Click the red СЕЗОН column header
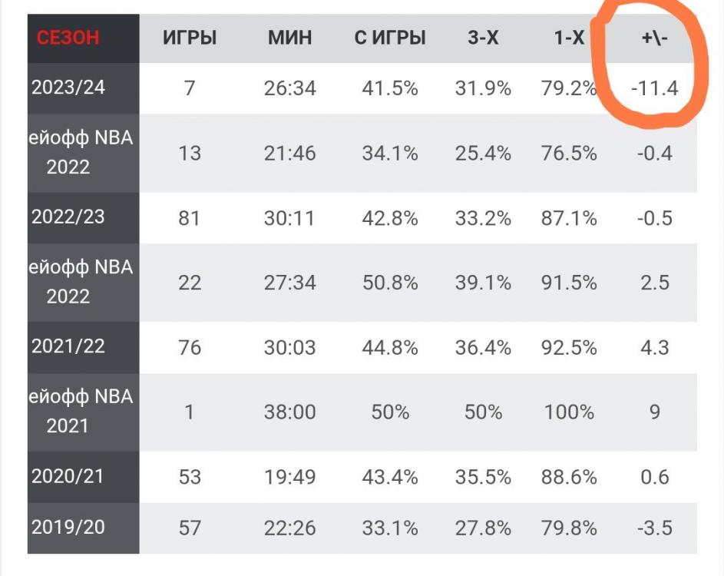The image size is (724, 576). [68, 37]
